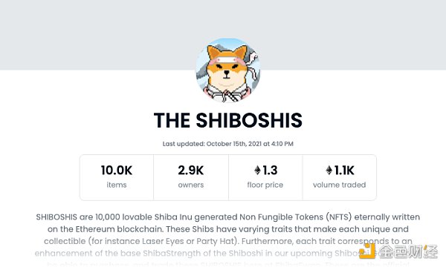
Task: Click the 金色财经 watermark text
Action: point(408,251)
